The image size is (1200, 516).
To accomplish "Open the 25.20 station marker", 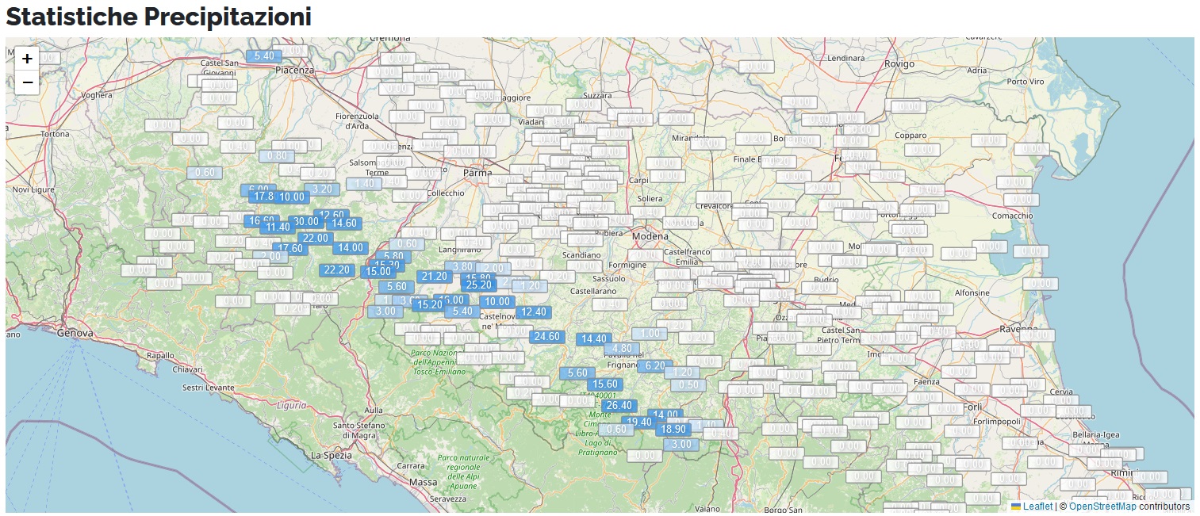I will pos(479,285).
